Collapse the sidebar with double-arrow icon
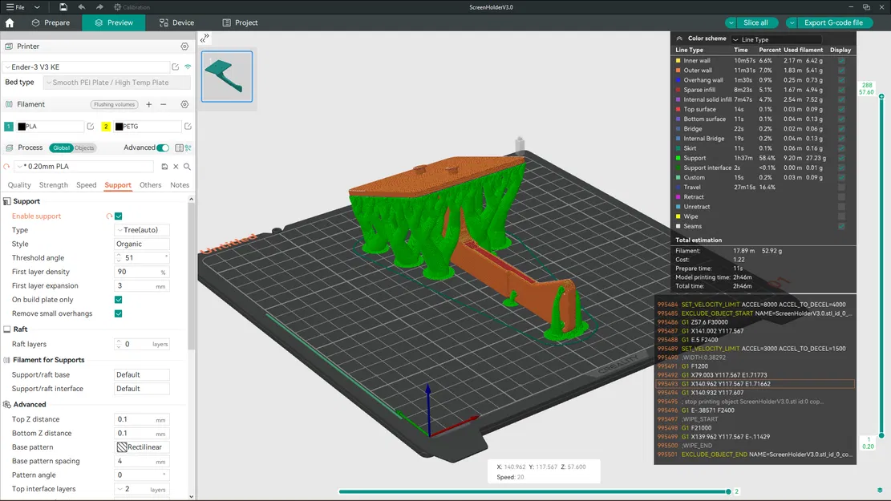The image size is (891, 501). click(x=205, y=38)
